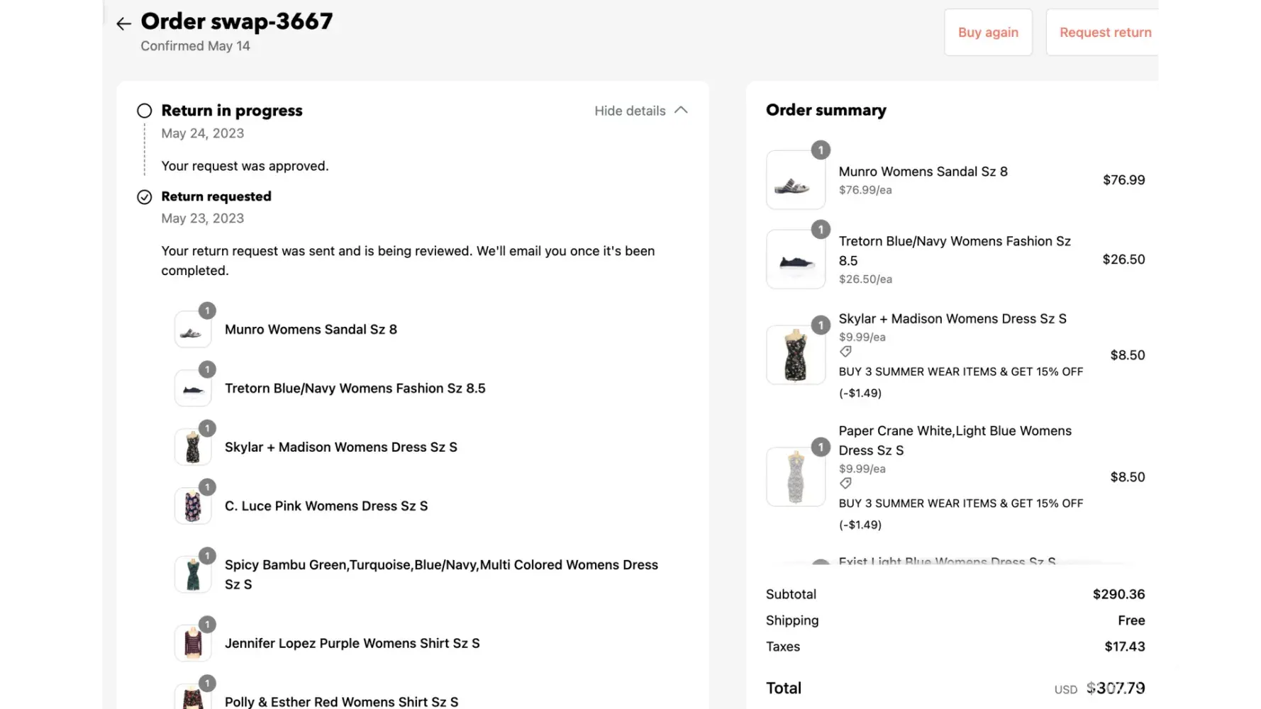Click the Return requested checkmark icon
This screenshot has width=1261, height=709.
(145, 197)
